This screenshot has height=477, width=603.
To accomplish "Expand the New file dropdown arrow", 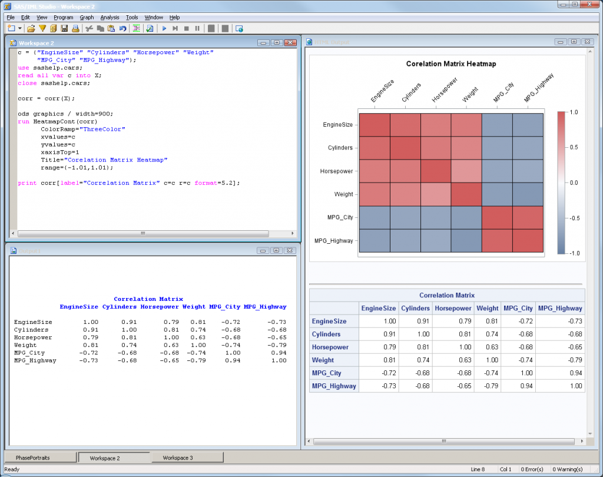I will coord(19,28).
